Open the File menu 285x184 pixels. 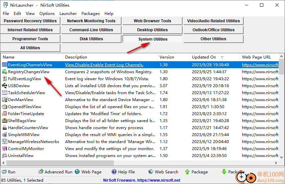(x=6, y=14)
